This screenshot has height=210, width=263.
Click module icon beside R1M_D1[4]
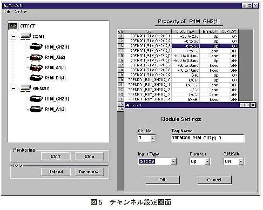pos(36,78)
